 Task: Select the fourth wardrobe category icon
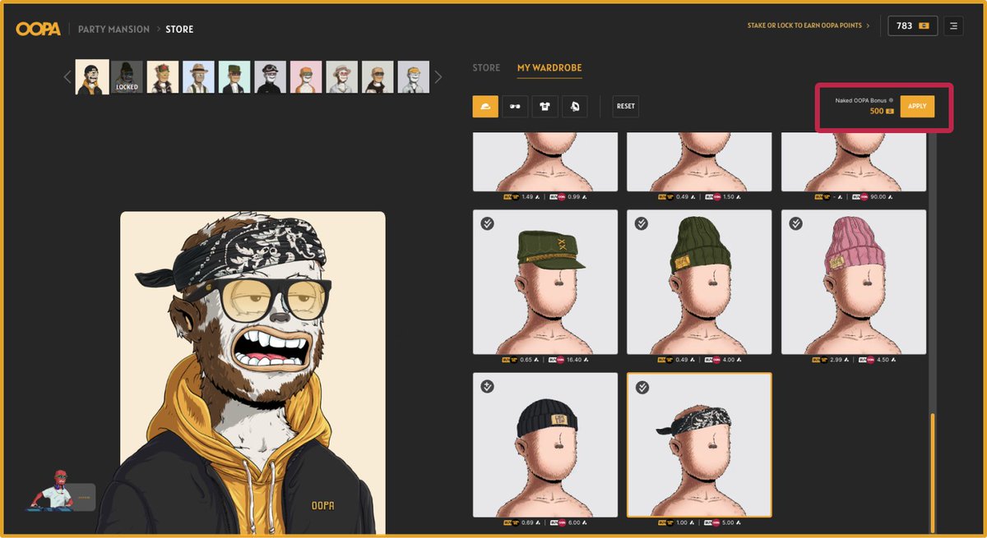[x=574, y=106]
